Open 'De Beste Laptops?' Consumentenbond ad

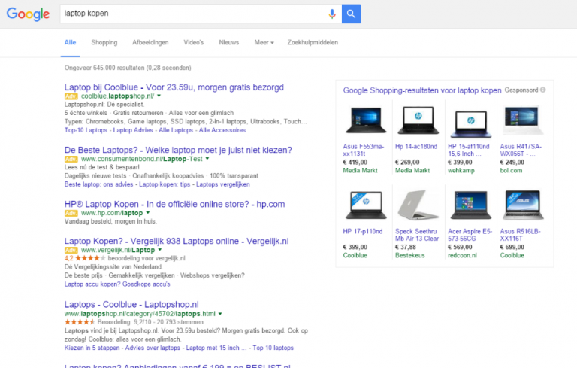click(178, 150)
